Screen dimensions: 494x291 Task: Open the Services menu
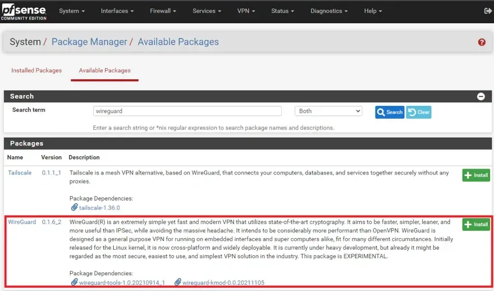(207, 11)
